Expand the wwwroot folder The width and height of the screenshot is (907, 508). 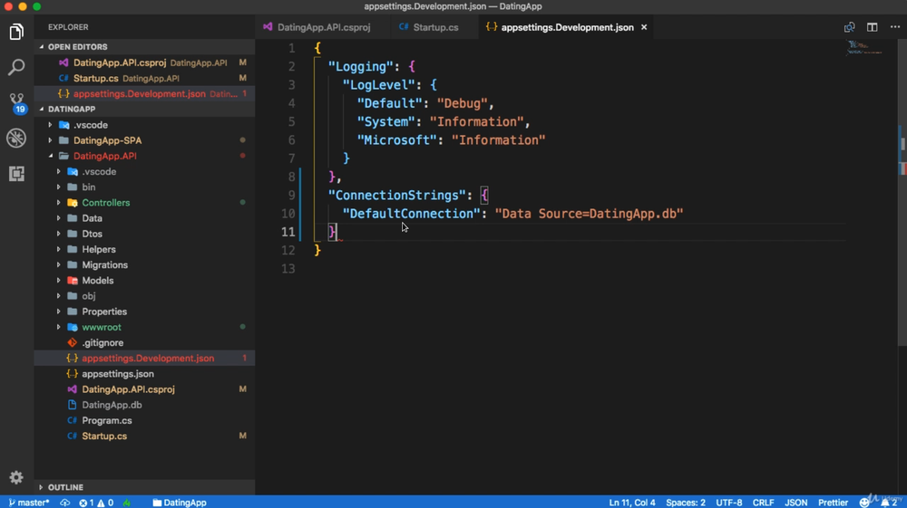coord(144,327)
